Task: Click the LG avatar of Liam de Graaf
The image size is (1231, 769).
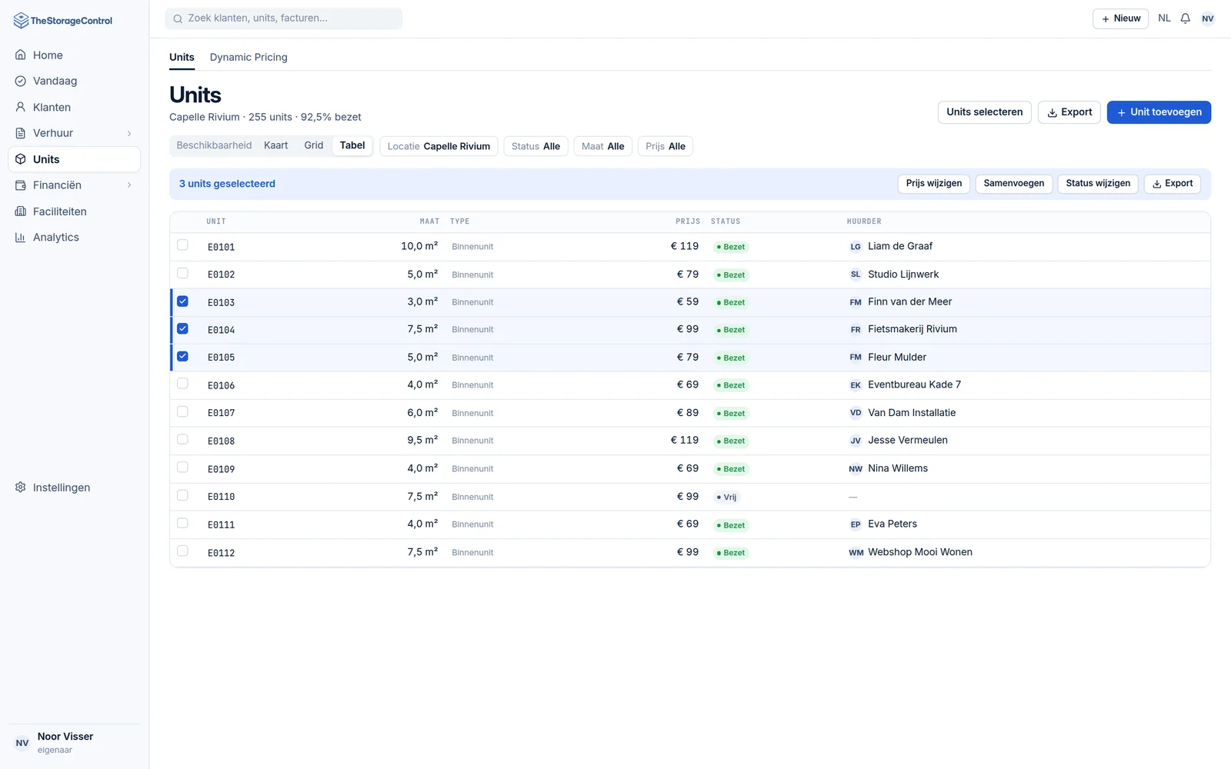Action: [856, 247]
